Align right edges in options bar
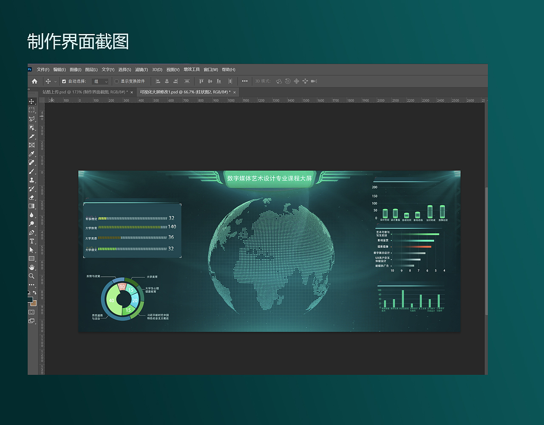 176,81
